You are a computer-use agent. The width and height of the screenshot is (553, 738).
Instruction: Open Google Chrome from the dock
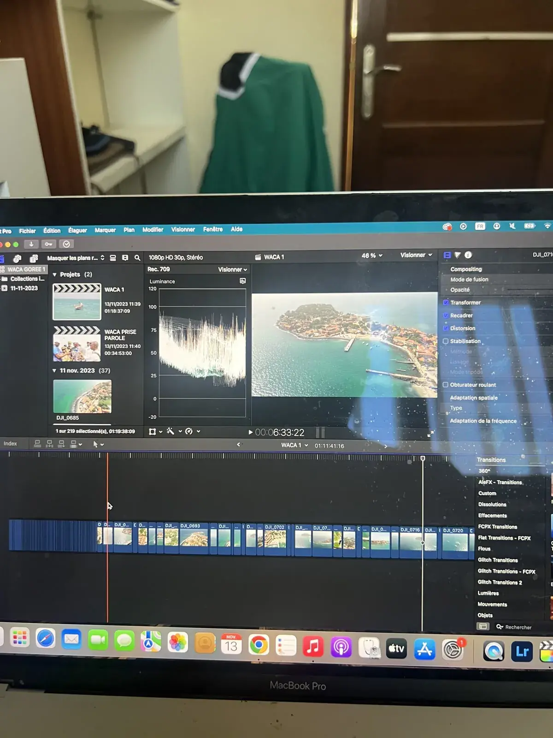pyautogui.click(x=259, y=644)
